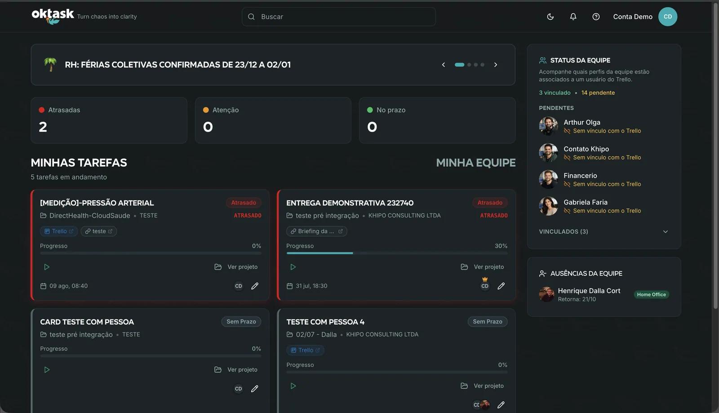Open the No prazo summary card
The width and height of the screenshot is (719, 413).
point(437,120)
